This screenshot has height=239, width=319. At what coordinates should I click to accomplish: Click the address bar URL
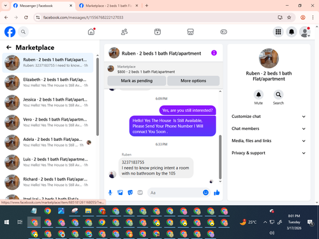(83, 17)
